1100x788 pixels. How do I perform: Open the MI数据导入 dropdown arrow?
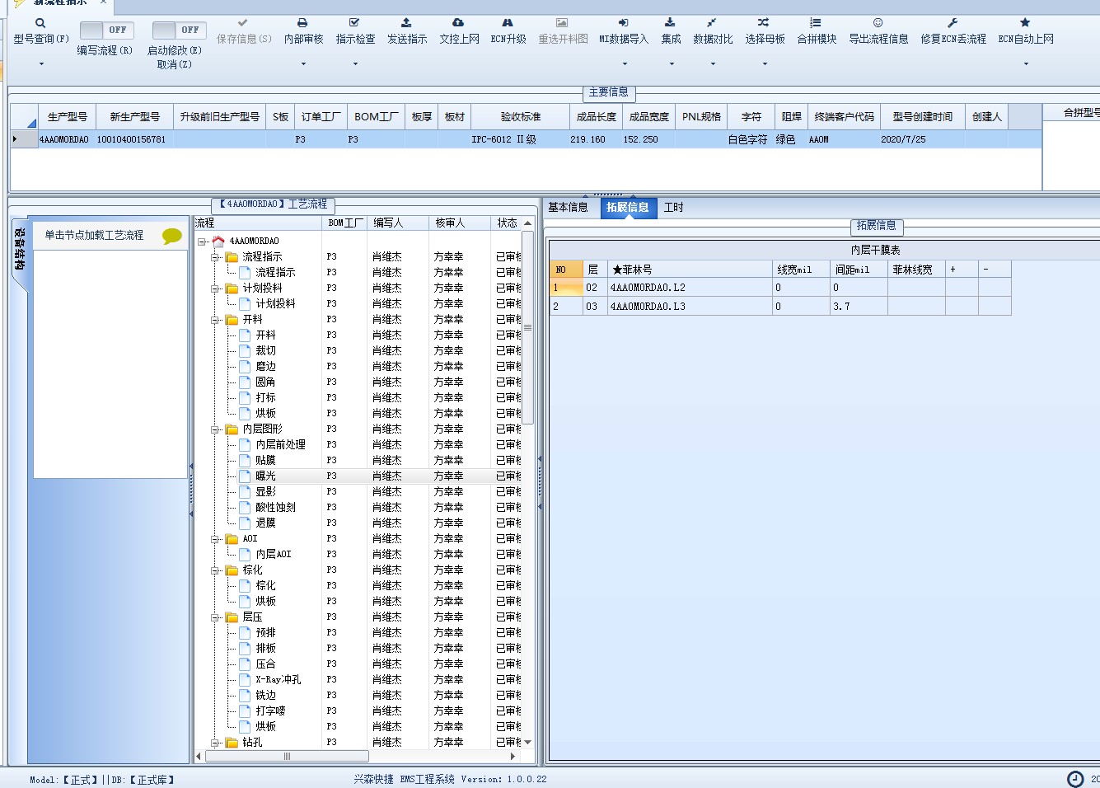click(x=625, y=63)
